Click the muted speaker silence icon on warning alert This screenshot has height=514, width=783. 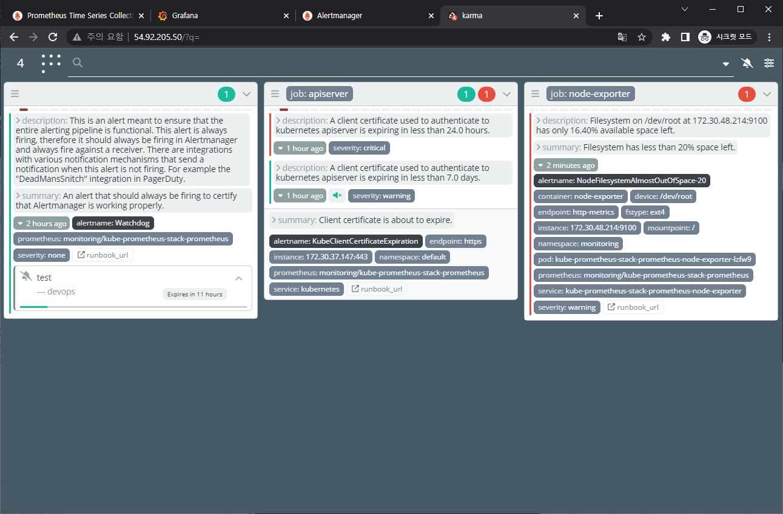337,196
